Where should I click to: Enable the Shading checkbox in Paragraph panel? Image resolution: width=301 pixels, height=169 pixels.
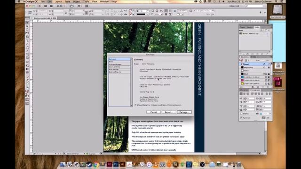tap(241, 114)
